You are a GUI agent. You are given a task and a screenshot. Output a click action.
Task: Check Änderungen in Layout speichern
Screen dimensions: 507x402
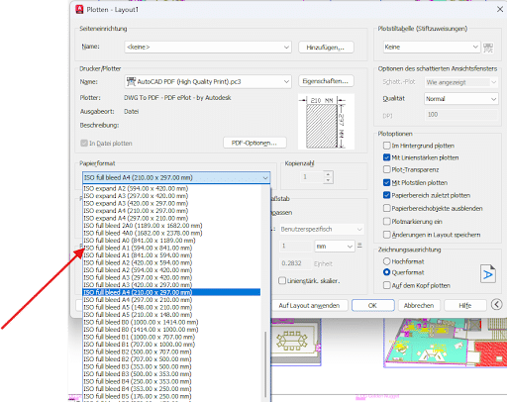pyautogui.click(x=386, y=235)
